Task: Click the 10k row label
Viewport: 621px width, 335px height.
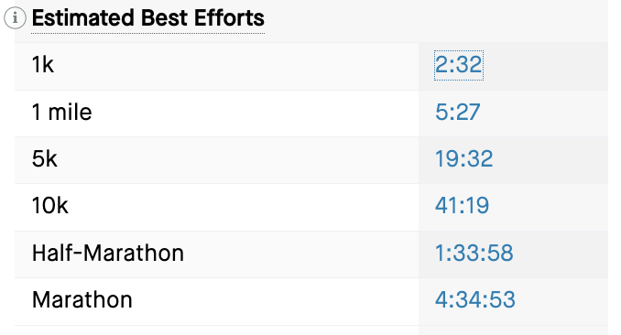Action: [49, 206]
